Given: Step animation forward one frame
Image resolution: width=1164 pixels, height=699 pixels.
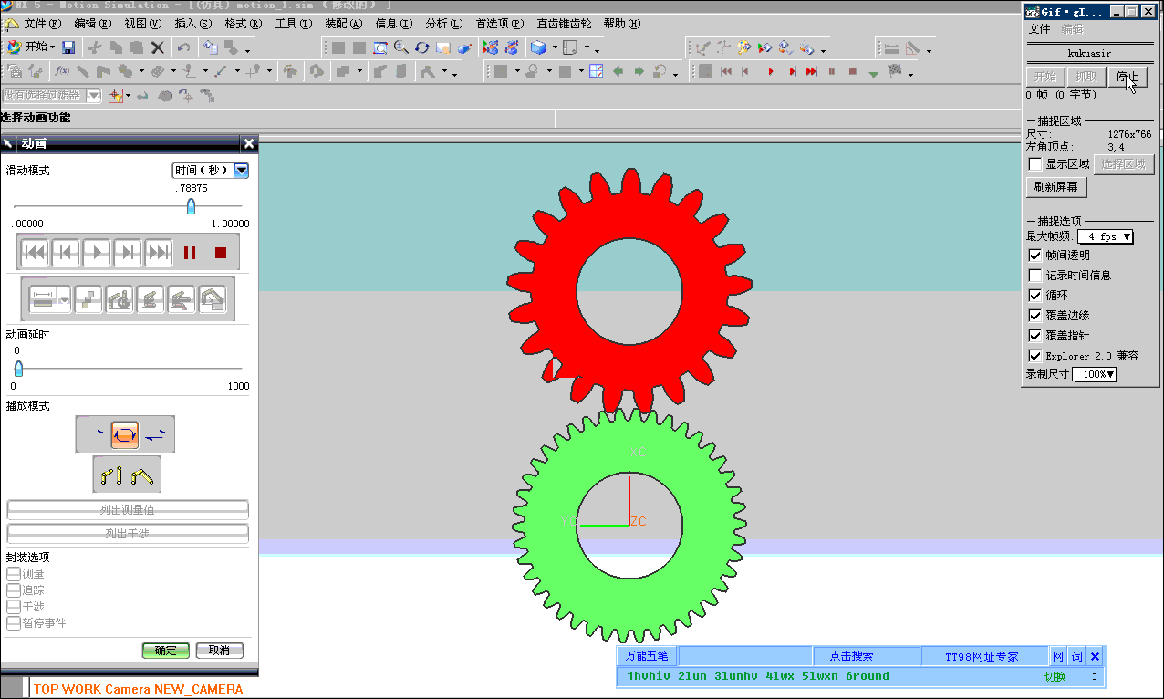Looking at the screenshot, I should tap(128, 253).
